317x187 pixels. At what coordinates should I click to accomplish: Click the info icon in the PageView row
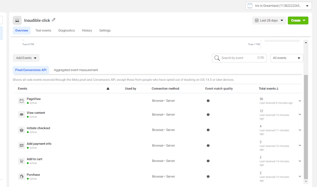(x=208, y=101)
